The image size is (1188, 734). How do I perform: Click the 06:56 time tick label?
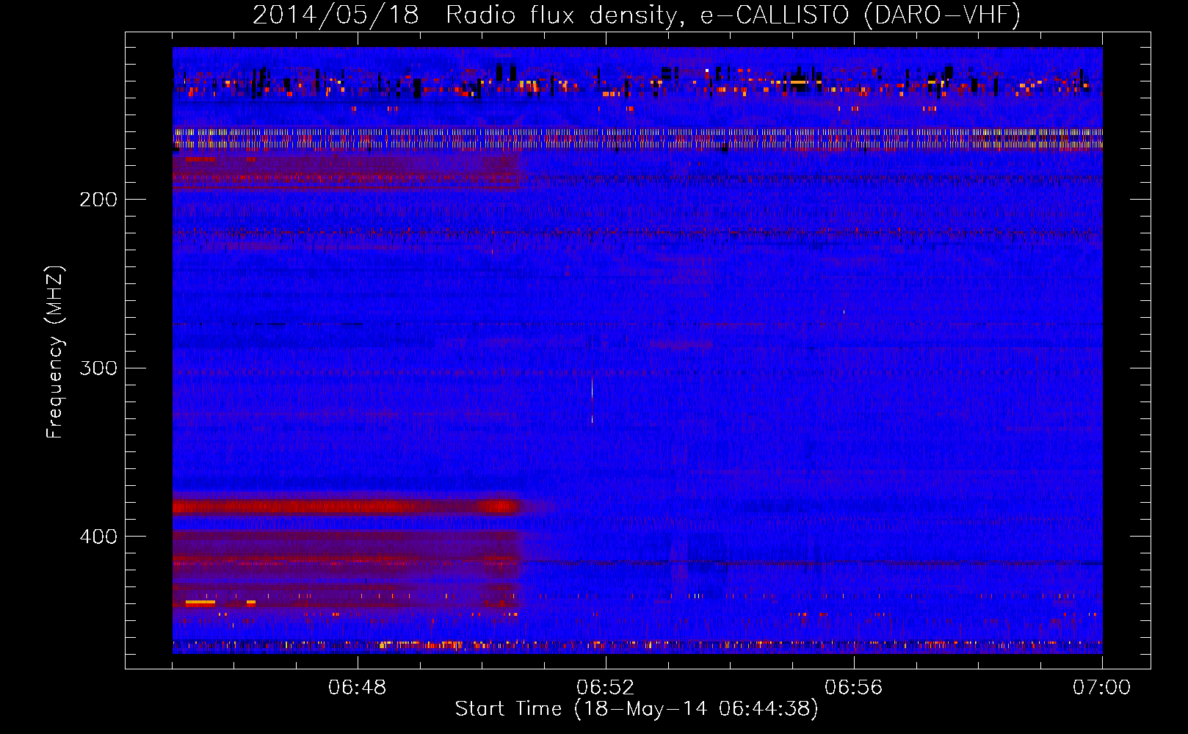point(854,687)
